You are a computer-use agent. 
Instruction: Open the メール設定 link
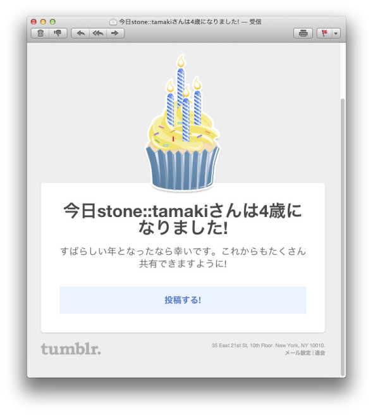pyautogui.click(x=298, y=353)
